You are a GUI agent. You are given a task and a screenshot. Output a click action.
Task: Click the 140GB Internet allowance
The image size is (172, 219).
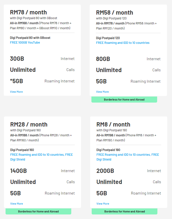[18, 171]
